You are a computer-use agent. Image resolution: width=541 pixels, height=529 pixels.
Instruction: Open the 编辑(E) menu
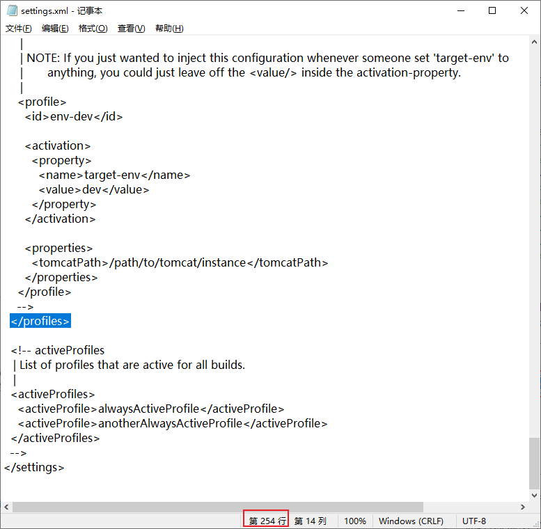[55, 29]
